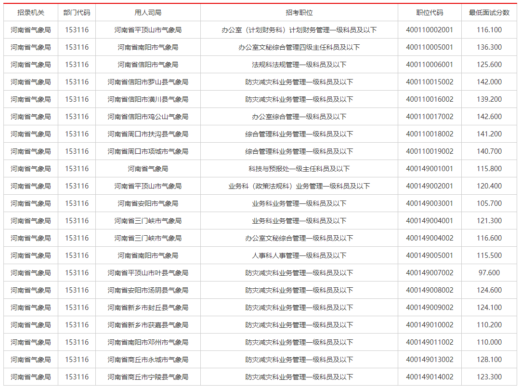The width and height of the screenshot is (521, 389).
Task: Select position code 400149010002
Action: [x=430, y=325]
